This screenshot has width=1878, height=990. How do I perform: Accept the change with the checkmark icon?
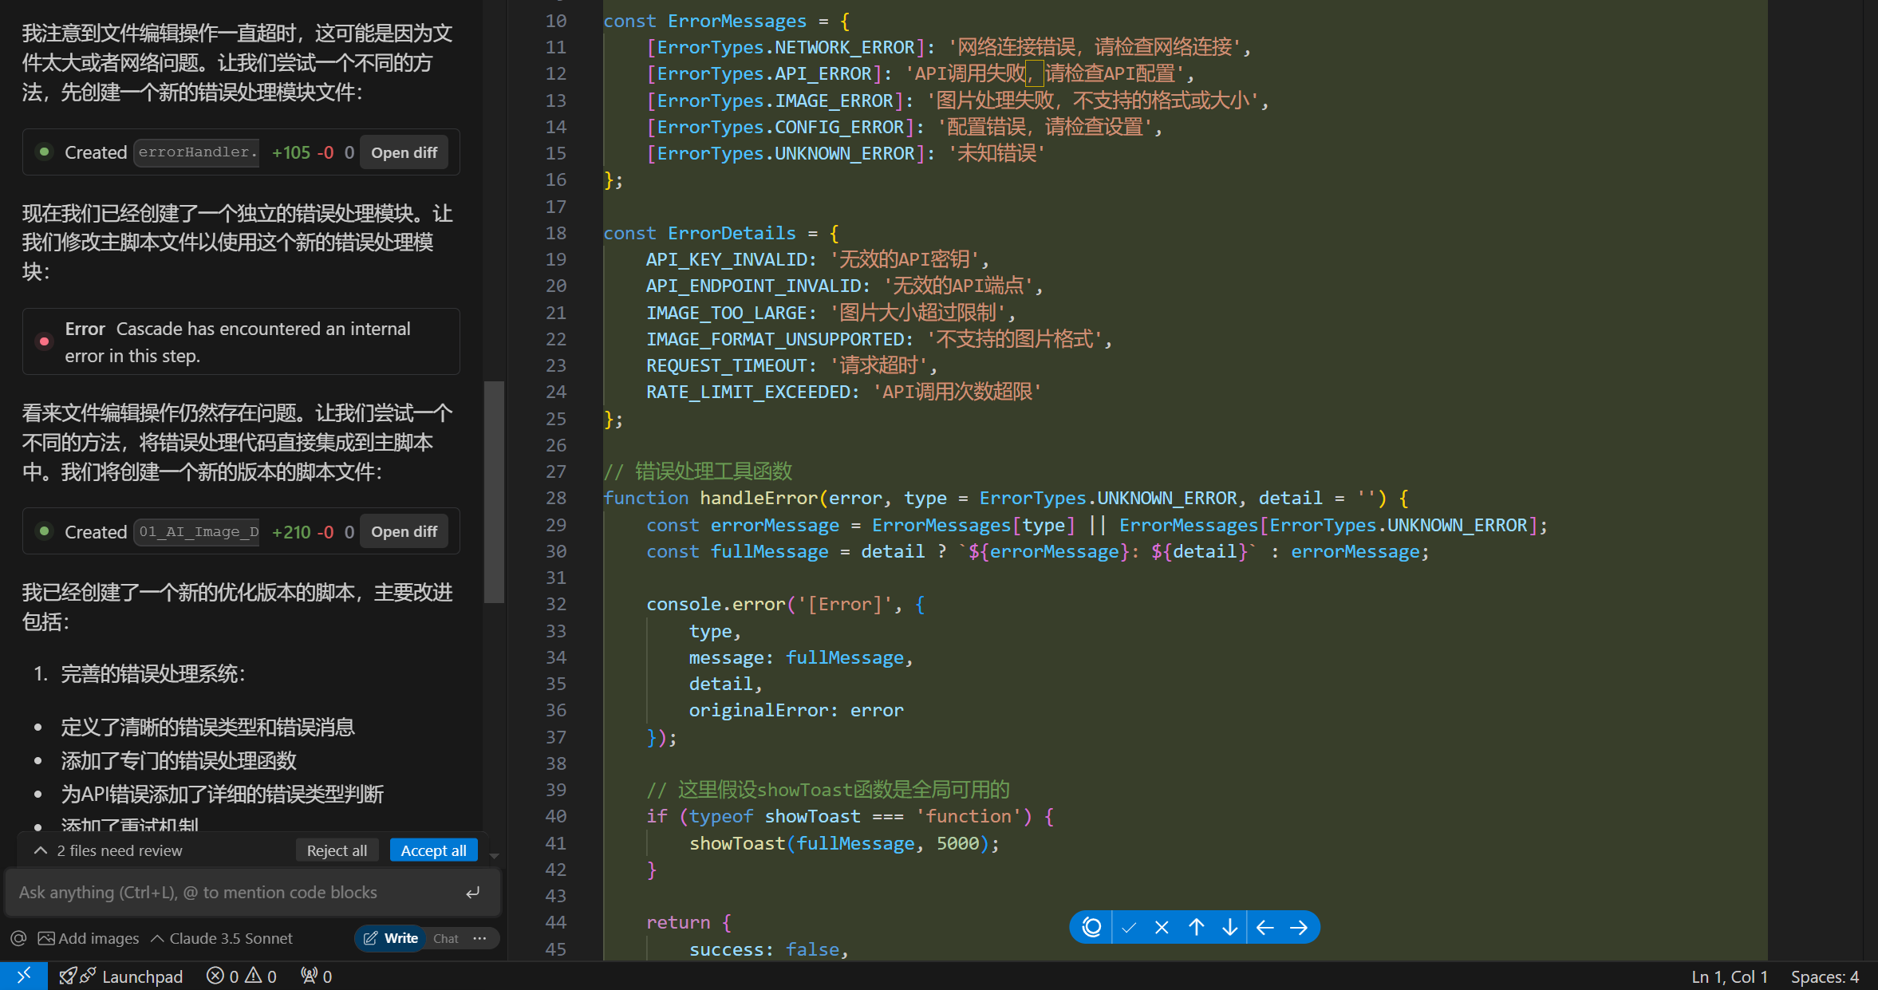coord(1128,927)
